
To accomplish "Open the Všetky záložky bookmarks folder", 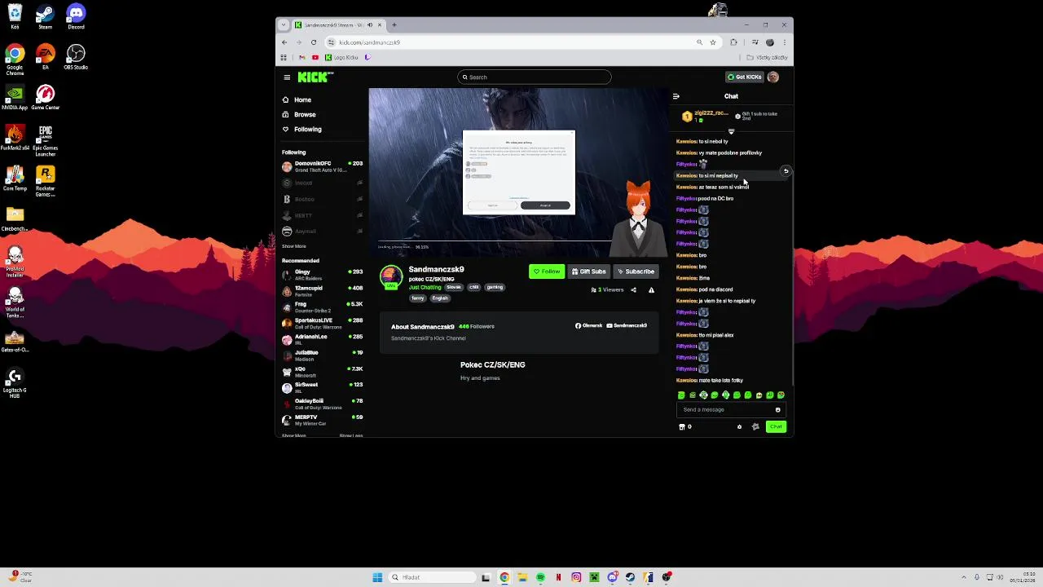I will click(x=768, y=57).
